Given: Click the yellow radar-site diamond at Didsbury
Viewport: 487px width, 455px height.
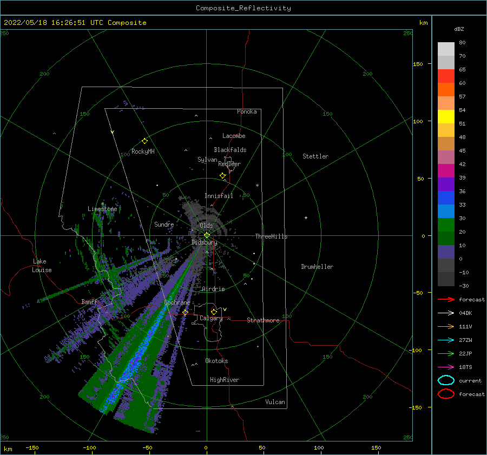Looking at the screenshot, I should point(207,235).
